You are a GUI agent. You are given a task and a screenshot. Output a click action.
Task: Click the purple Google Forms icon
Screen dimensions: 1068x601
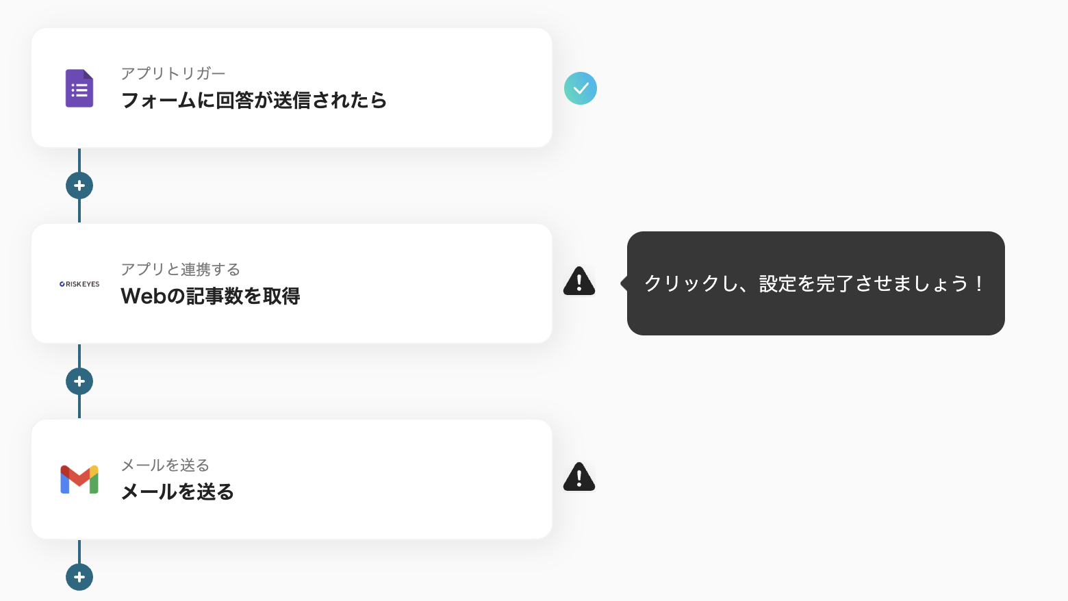pyautogui.click(x=79, y=88)
